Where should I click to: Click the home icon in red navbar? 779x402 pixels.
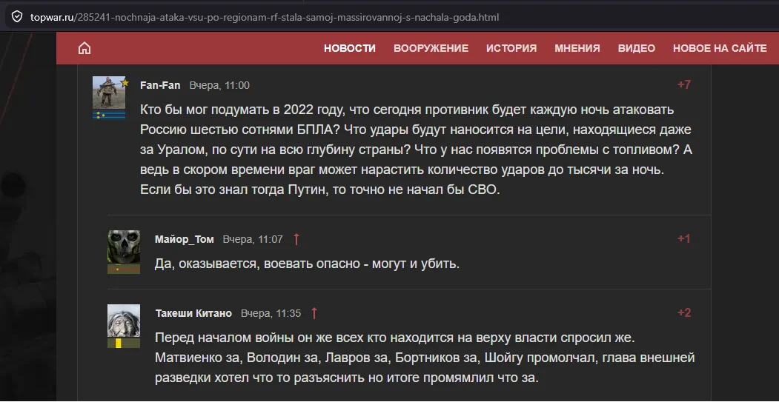point(84,48)
